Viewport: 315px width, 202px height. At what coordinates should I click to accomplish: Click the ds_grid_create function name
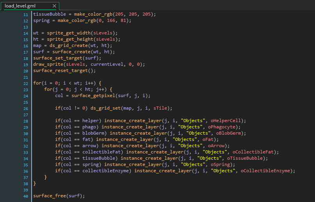pos(69,45)
